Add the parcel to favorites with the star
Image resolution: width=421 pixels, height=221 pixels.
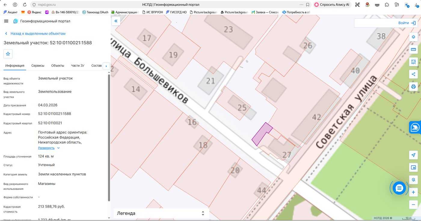(x=8, y=54)
